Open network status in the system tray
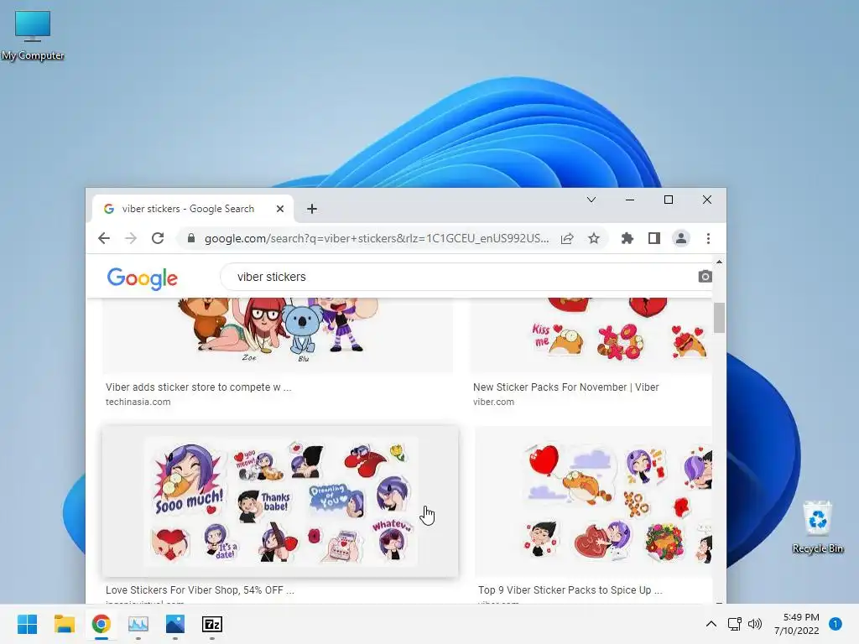This screenshot has height=644, width=859. 735,624
